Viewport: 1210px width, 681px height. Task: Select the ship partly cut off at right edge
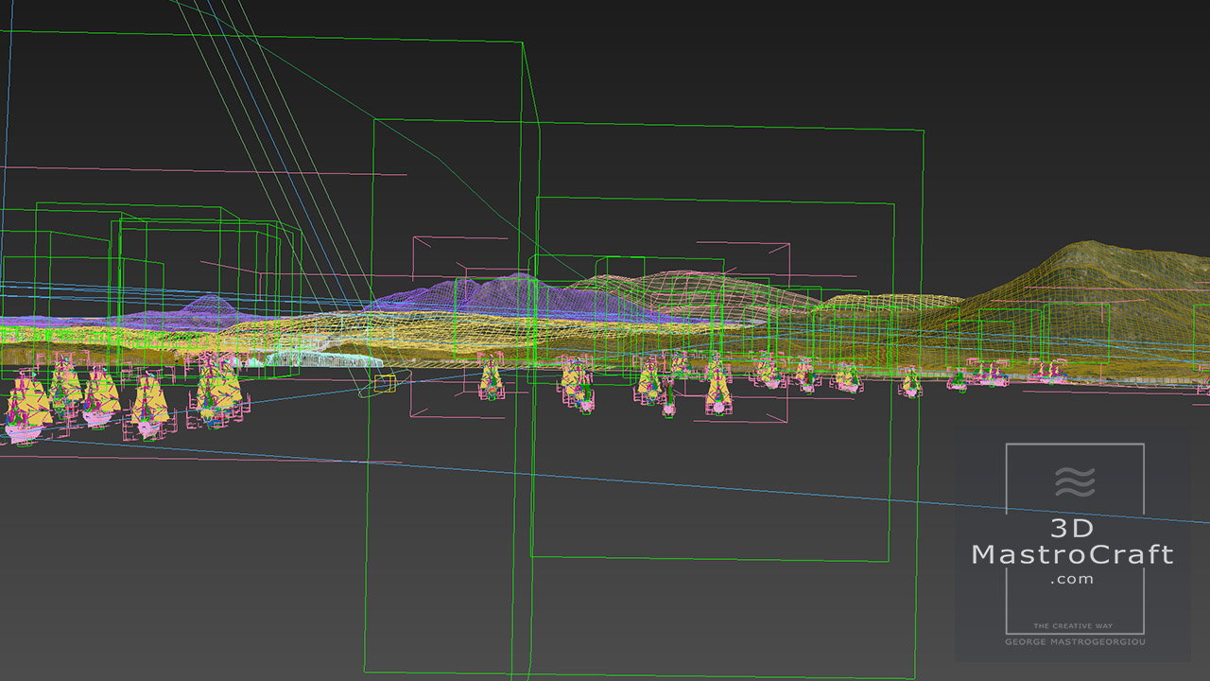[x=1203, y=385]
